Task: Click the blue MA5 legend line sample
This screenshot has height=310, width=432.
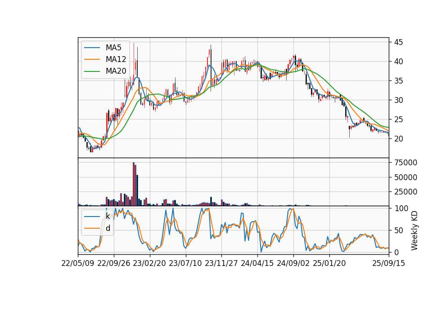Action: [x=92, y=48]
